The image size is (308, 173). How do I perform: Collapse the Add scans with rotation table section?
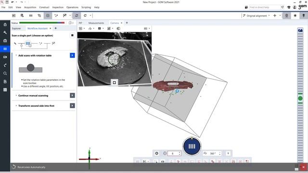(16, 55)
